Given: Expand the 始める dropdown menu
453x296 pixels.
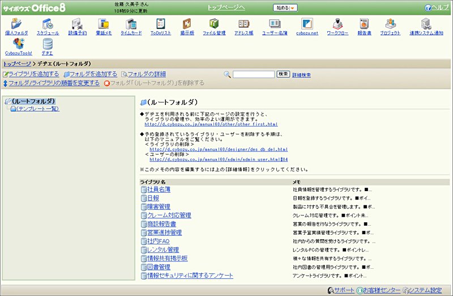Looking at the screenshot, I should click(285, 8).
